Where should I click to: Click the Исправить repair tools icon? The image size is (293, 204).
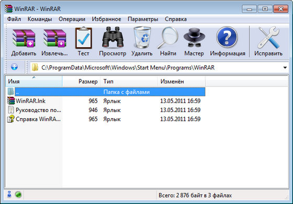pyautogui.click(x=268, y=37)
